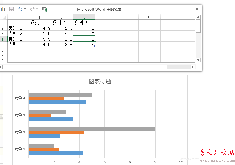This screenshot has height=165, width=235.
Task: Undo the last action
Action: coord(20,9)
